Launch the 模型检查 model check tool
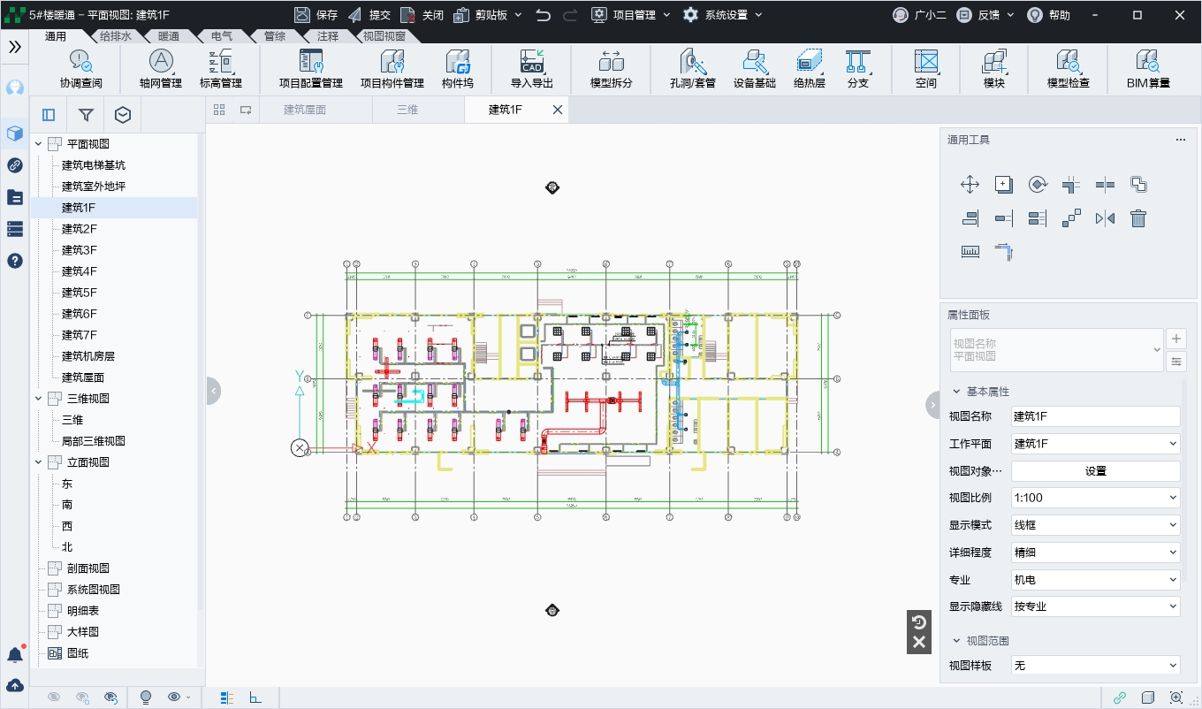 click(x=1068, y=62)
